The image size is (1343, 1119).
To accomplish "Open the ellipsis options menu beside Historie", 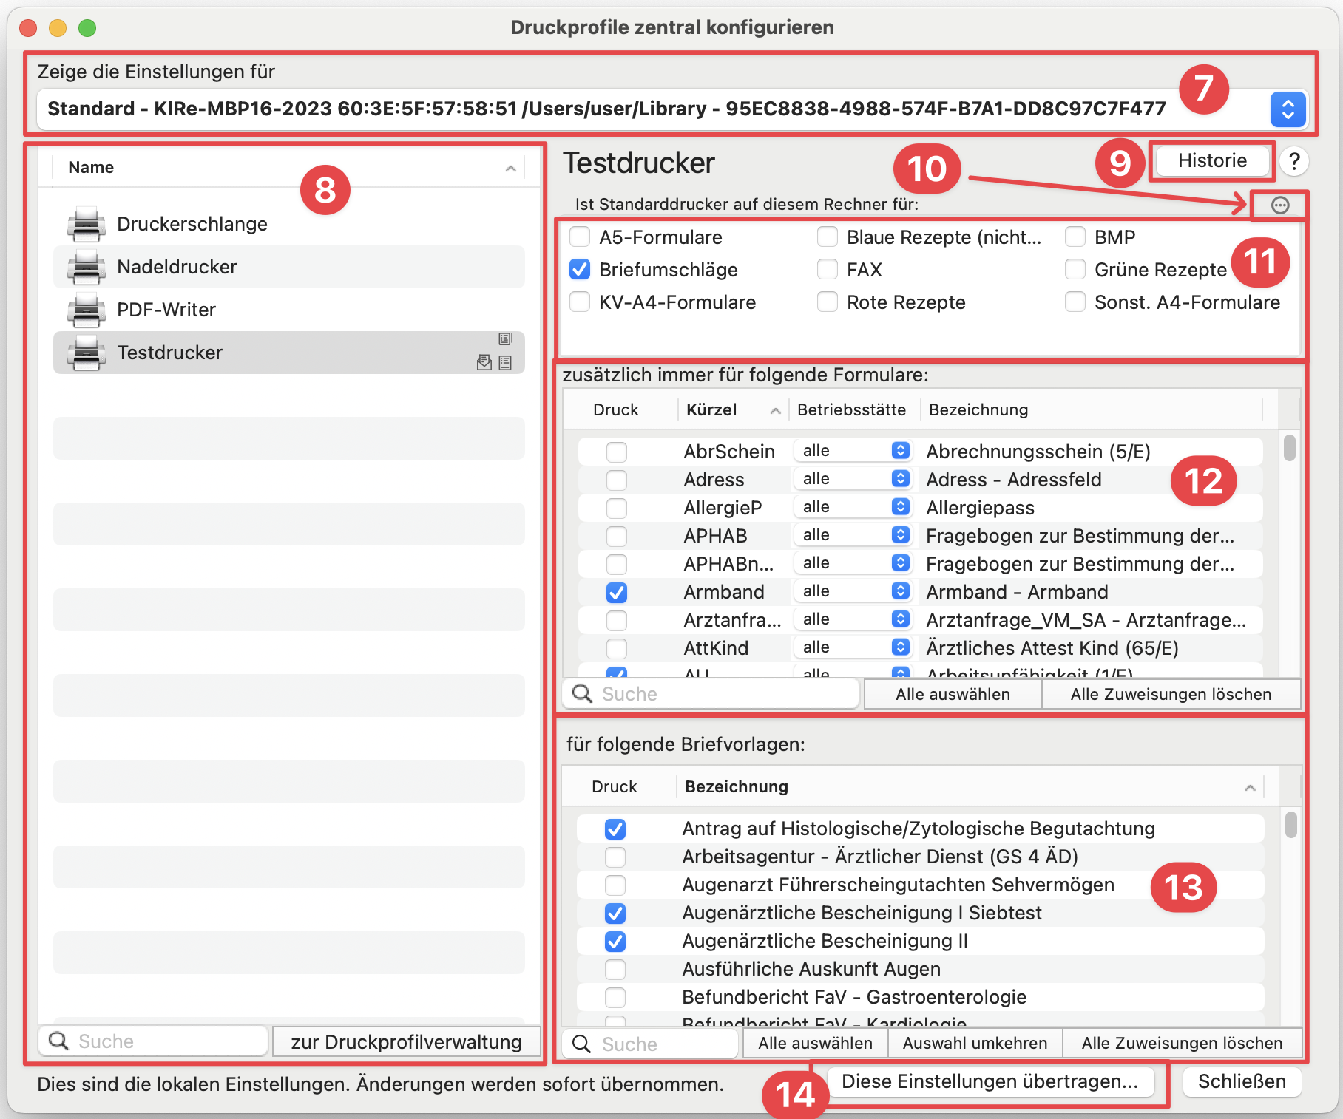I will (x=1279, y=205).
